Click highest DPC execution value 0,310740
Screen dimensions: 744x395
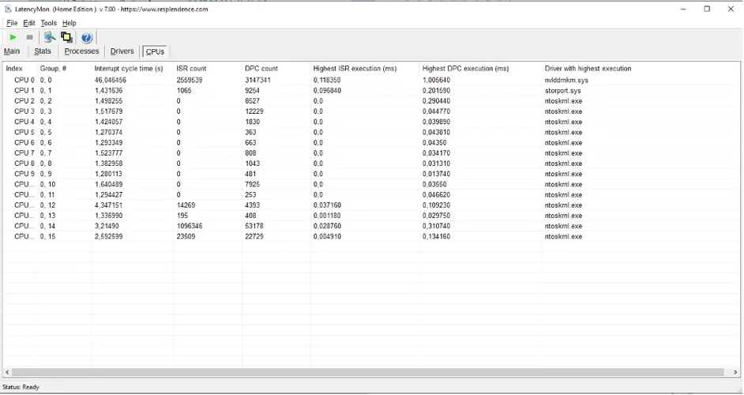tap(436, 226)
